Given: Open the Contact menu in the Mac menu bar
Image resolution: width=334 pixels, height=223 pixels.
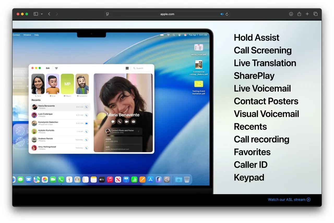Looking at the screenshot, I should pyautogui.click(x=16, y=35).
